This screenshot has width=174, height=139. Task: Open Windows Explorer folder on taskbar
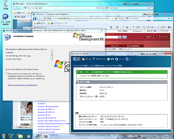[21, 136]
